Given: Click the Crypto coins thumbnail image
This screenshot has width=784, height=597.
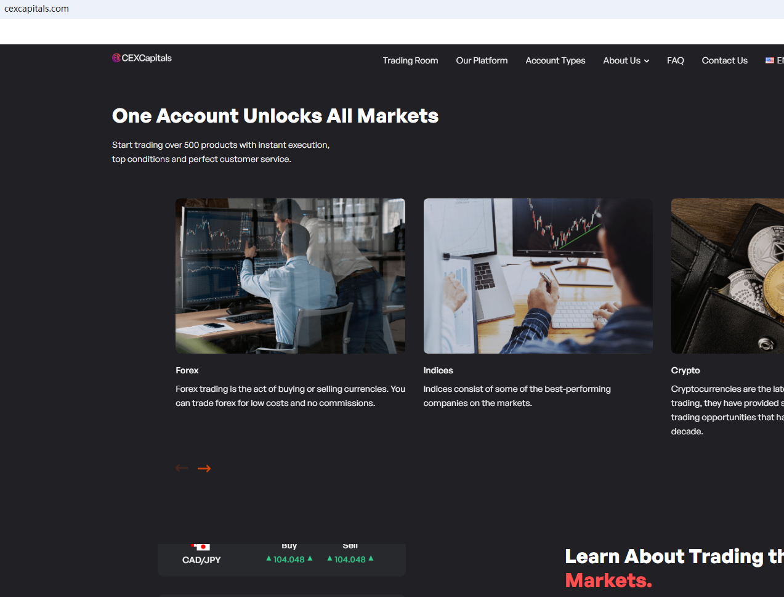Looking at the screenshot, I should click(727, 276).
